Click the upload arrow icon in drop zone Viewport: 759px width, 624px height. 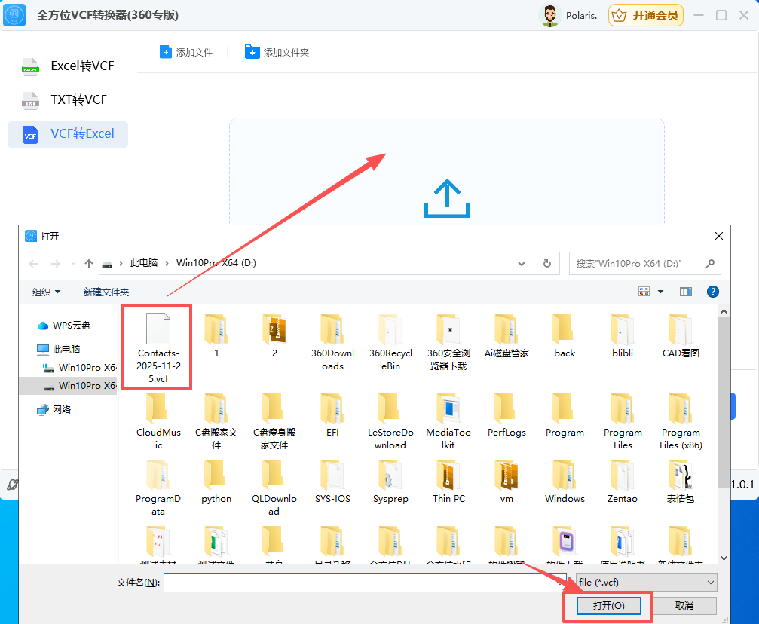coord(447,198)
